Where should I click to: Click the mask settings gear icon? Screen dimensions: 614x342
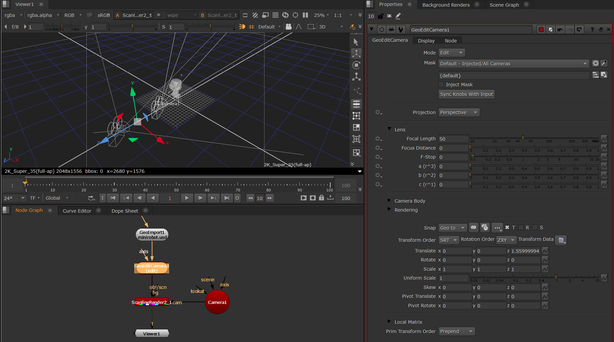click(595, 63)
